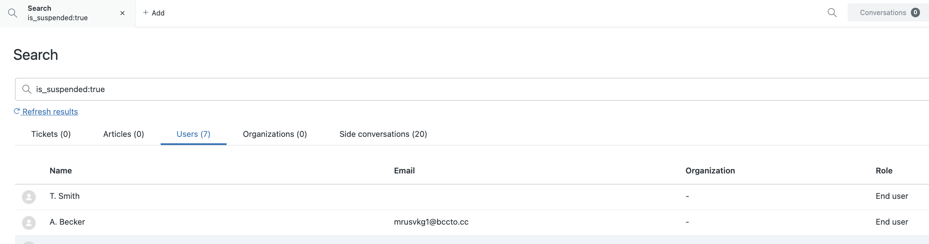Click the Conversations count badge

click(x=915, y=12)
